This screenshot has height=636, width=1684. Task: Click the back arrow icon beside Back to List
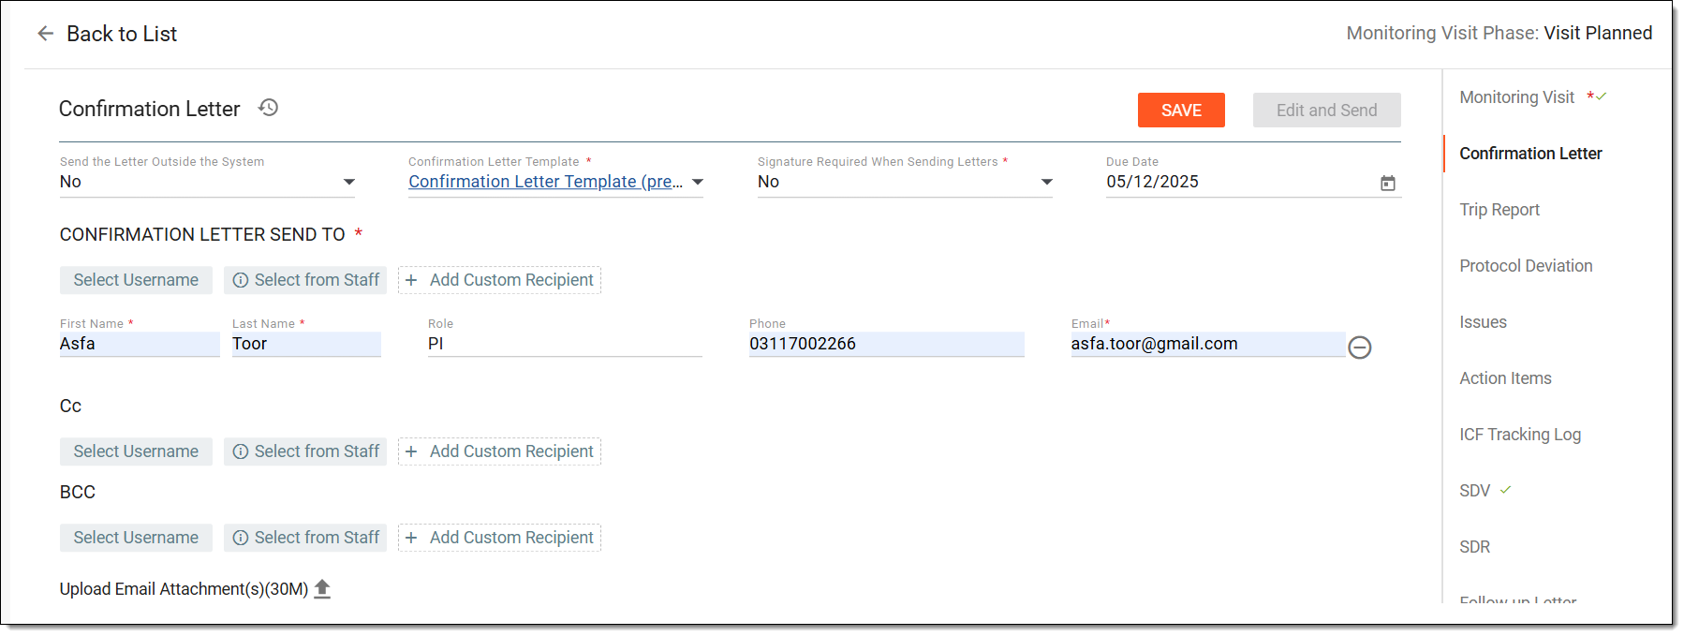coord(45,34)
